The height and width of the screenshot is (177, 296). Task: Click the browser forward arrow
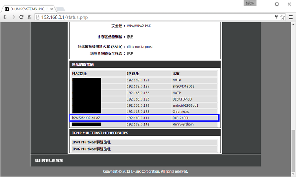[13, 17]
